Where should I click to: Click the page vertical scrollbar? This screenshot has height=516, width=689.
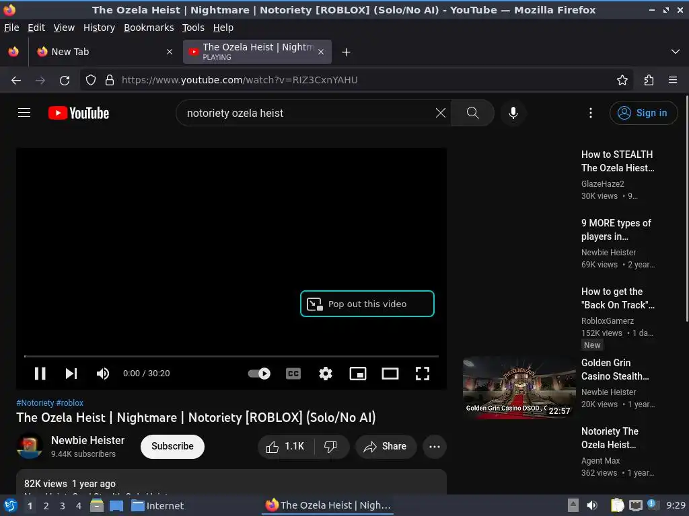pyautogui.click(x=686, y=208)
